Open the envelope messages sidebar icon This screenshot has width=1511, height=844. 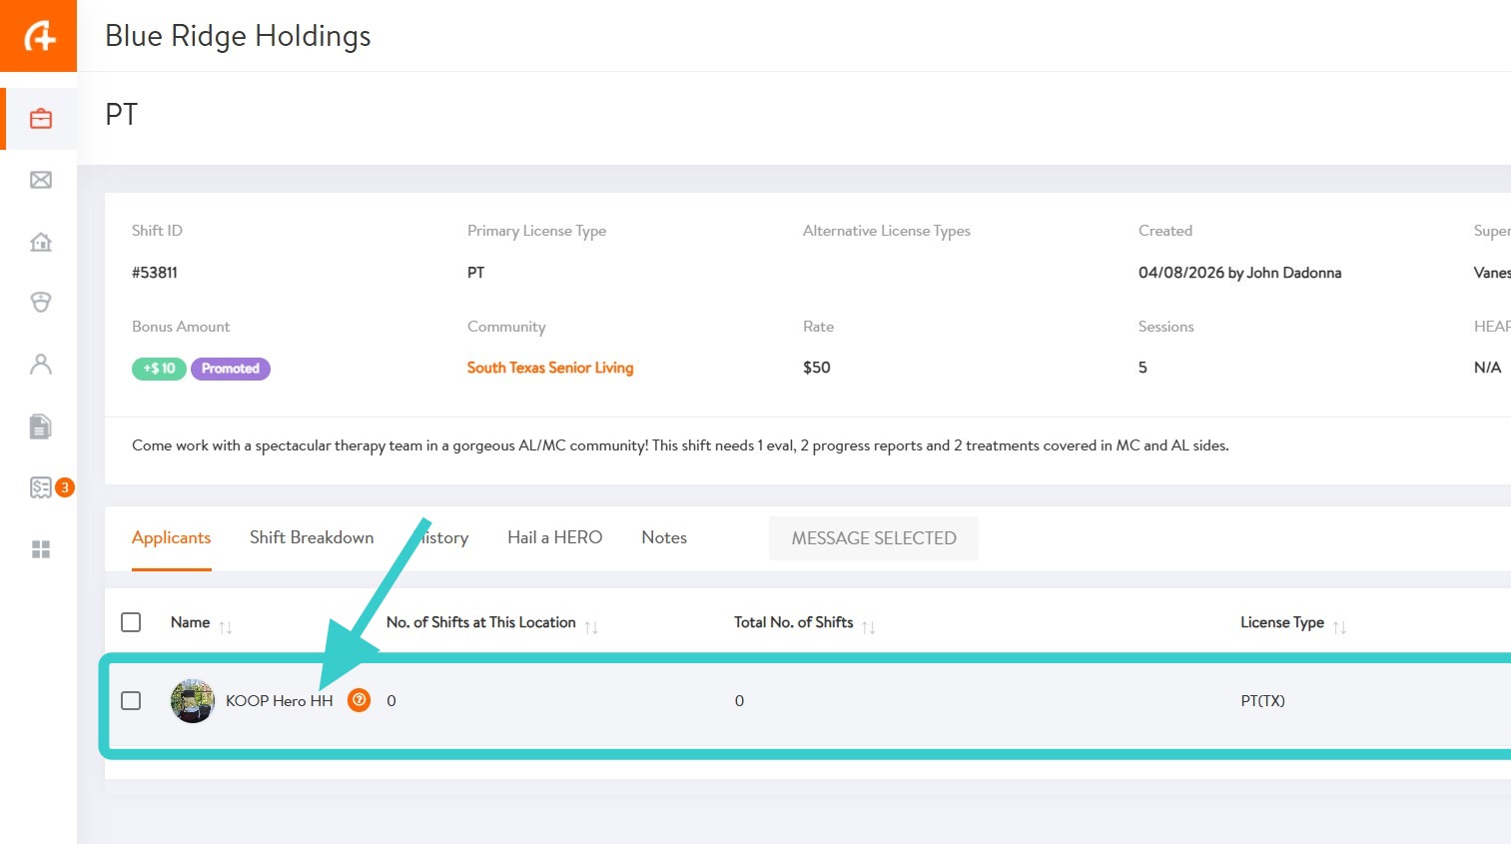[x=41, y=180]
